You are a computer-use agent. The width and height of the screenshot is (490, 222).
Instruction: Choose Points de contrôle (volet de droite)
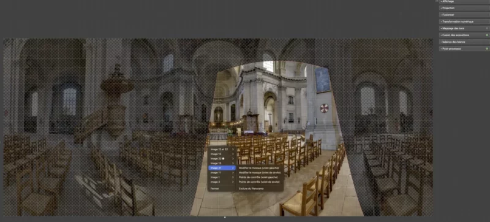pos(260,182)
